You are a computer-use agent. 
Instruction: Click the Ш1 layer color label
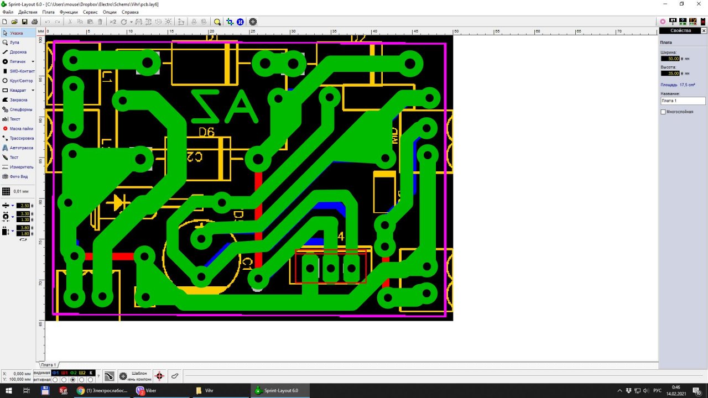pos(64,373)
